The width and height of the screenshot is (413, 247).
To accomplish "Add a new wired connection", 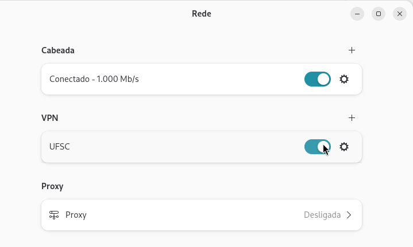I will [x=352, y=50].
